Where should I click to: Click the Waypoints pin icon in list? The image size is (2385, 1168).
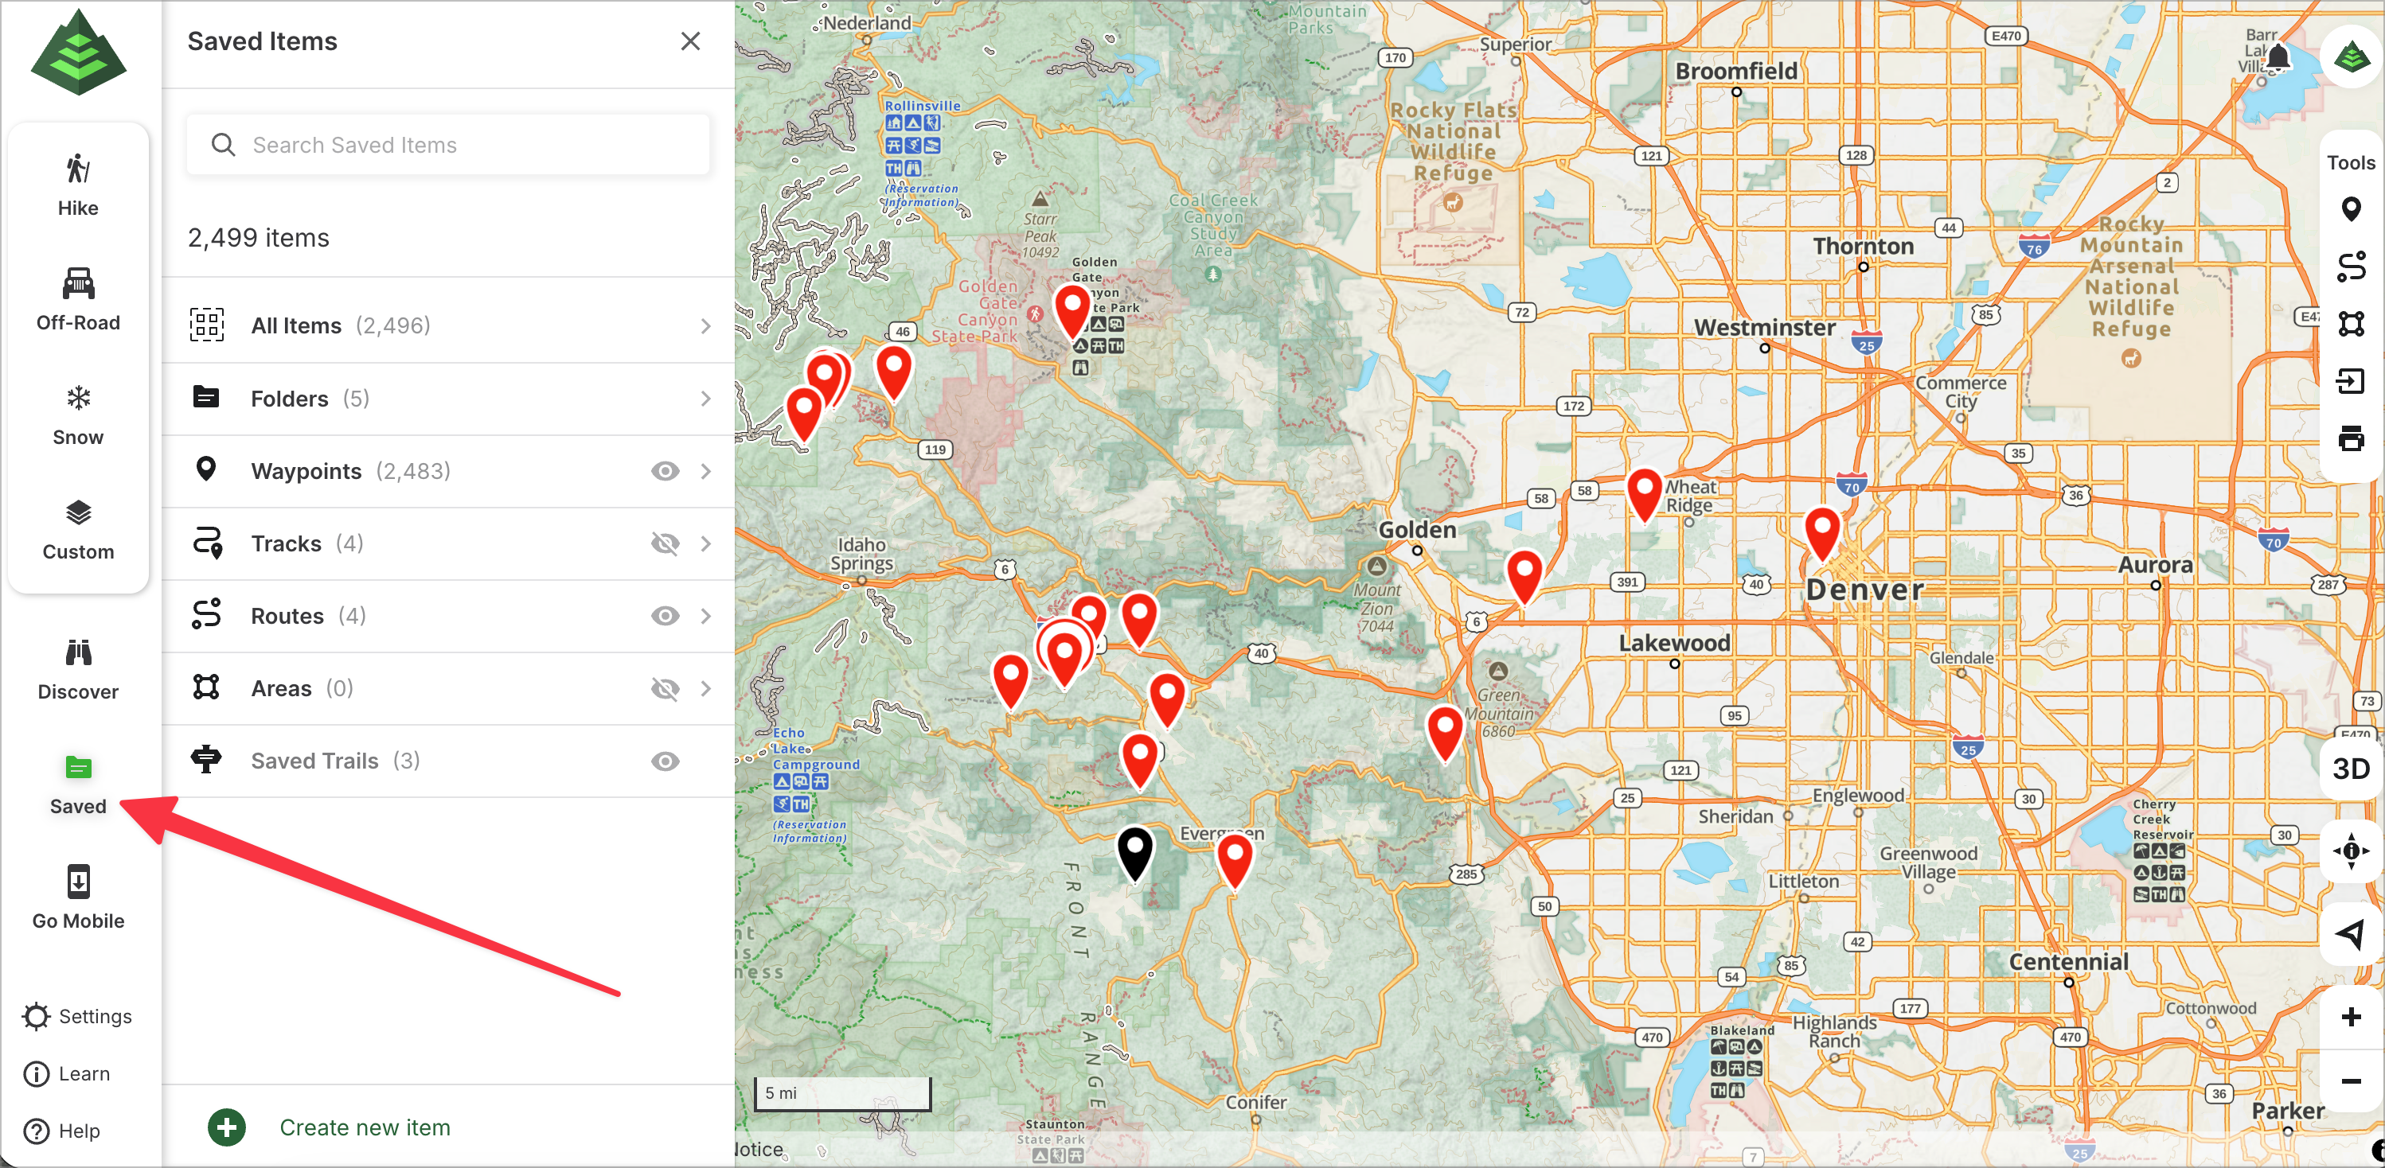[205, 469]
